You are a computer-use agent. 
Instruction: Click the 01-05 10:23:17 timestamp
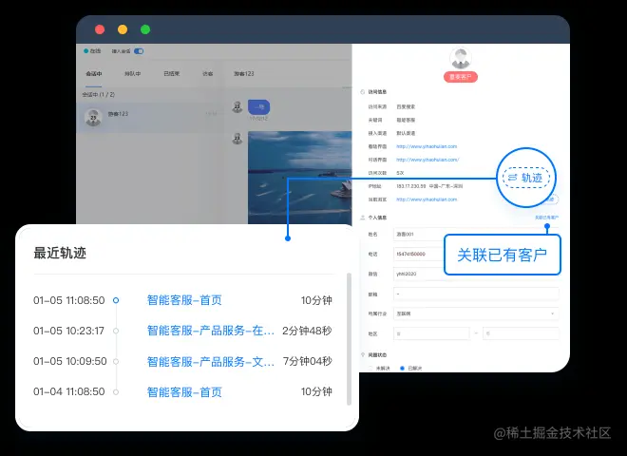pyautogui.click(x=68, y=331)
